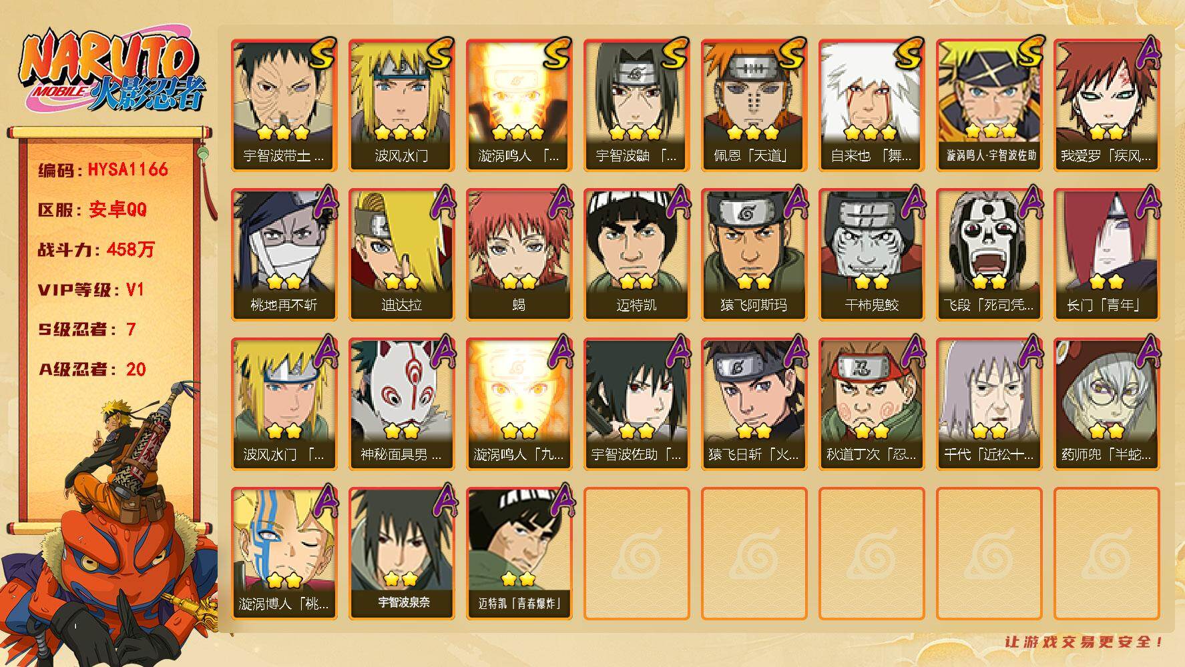The height and width of the screenshot is (667, 1185).
Task: Click the Naruto Mobile 火影忍者 logo
Action: [112, 72]
